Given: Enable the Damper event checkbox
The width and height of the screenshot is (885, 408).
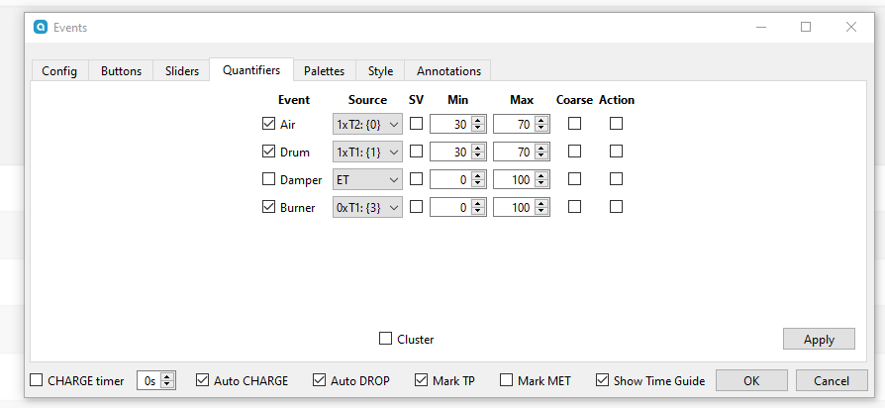Looking at the screenshot, I should coord(268,179).
